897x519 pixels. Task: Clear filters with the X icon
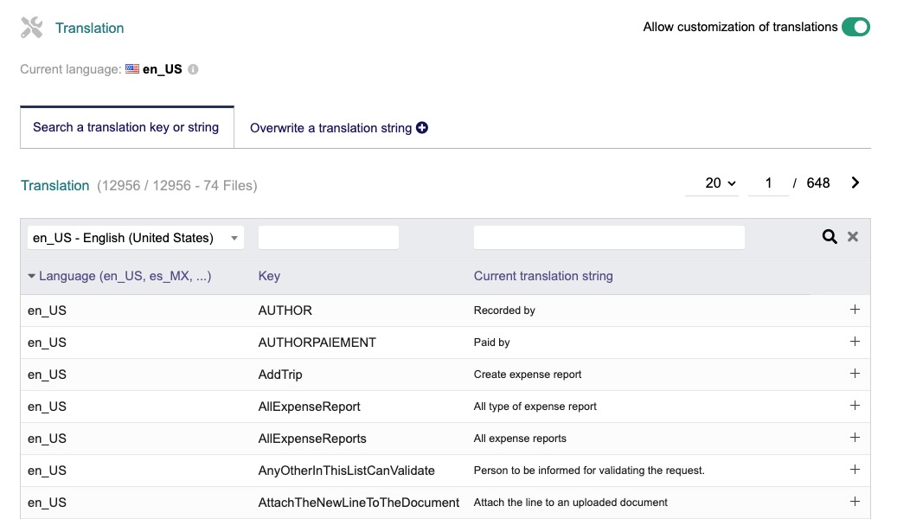853,237
